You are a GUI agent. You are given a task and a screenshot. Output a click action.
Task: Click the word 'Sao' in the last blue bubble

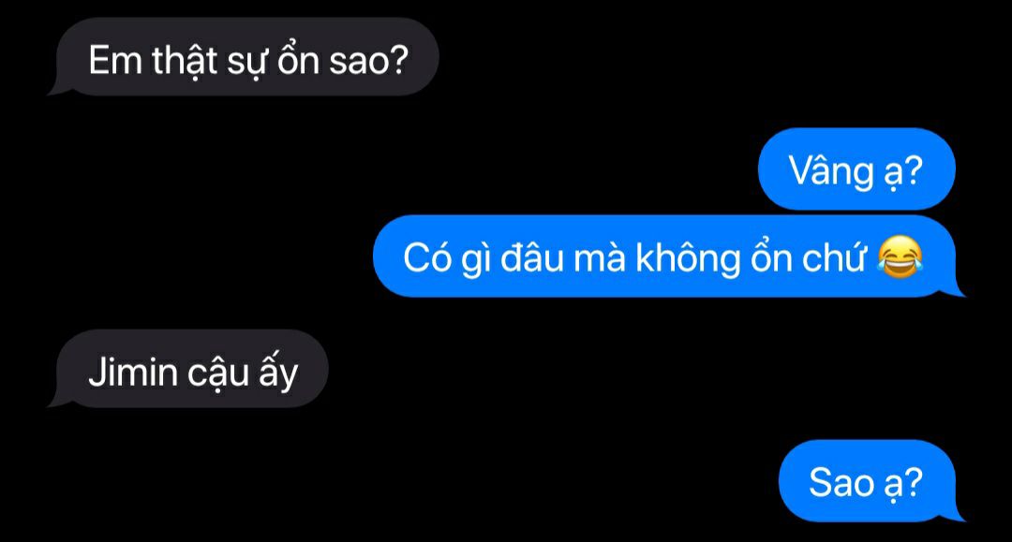coord(840,483)
